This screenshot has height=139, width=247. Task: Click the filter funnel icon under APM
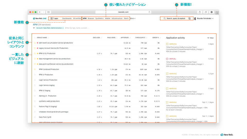click(34, 28)
